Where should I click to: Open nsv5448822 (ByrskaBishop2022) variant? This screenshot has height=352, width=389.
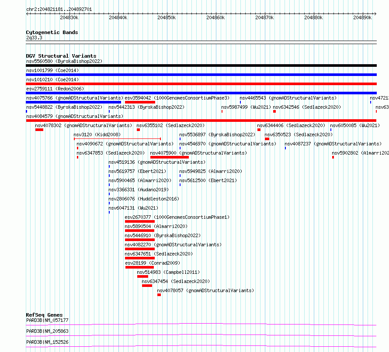point(64,107)
